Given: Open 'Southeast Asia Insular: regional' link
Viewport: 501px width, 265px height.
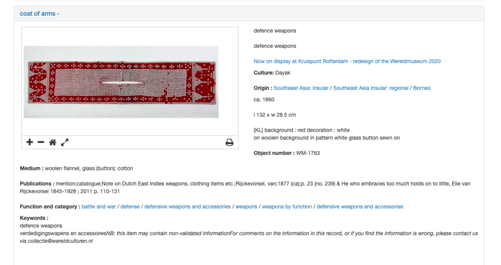Looking at the screenshot, I should 370,88.
